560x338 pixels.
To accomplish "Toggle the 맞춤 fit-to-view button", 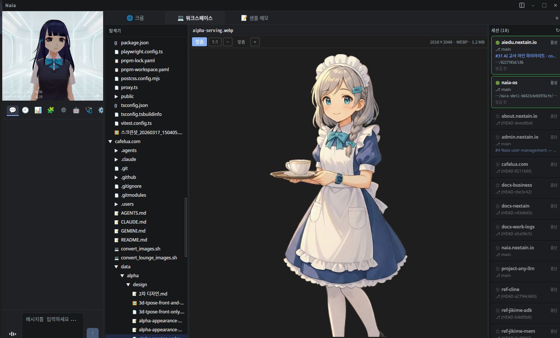I will point(199,42).
